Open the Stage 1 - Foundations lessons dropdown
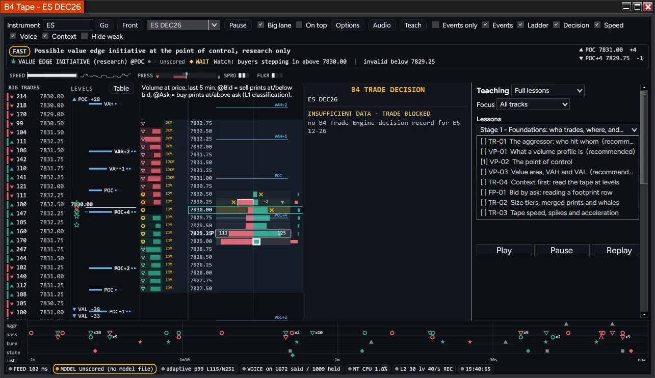The width and height of the screenshot is (655, 378). [x=558, y=130]
